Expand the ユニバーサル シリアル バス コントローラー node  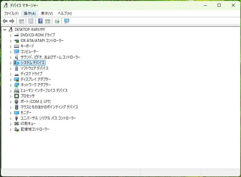point(10,119)
